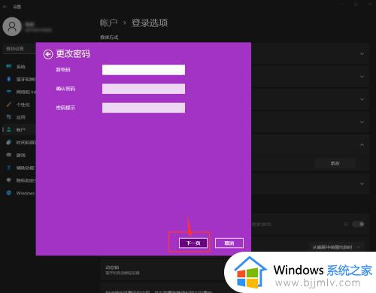Click the 密码提示 input field
Screen dimensions: 376x293
click(x=144, y=107)
